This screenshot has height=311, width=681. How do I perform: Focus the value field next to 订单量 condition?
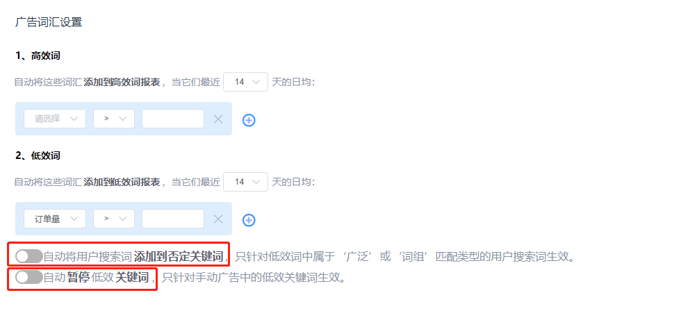click(x=173, y=219)
